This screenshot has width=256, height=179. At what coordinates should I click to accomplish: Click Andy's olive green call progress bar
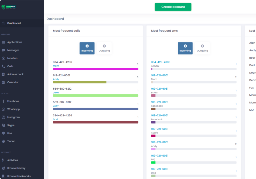(80, 82)
